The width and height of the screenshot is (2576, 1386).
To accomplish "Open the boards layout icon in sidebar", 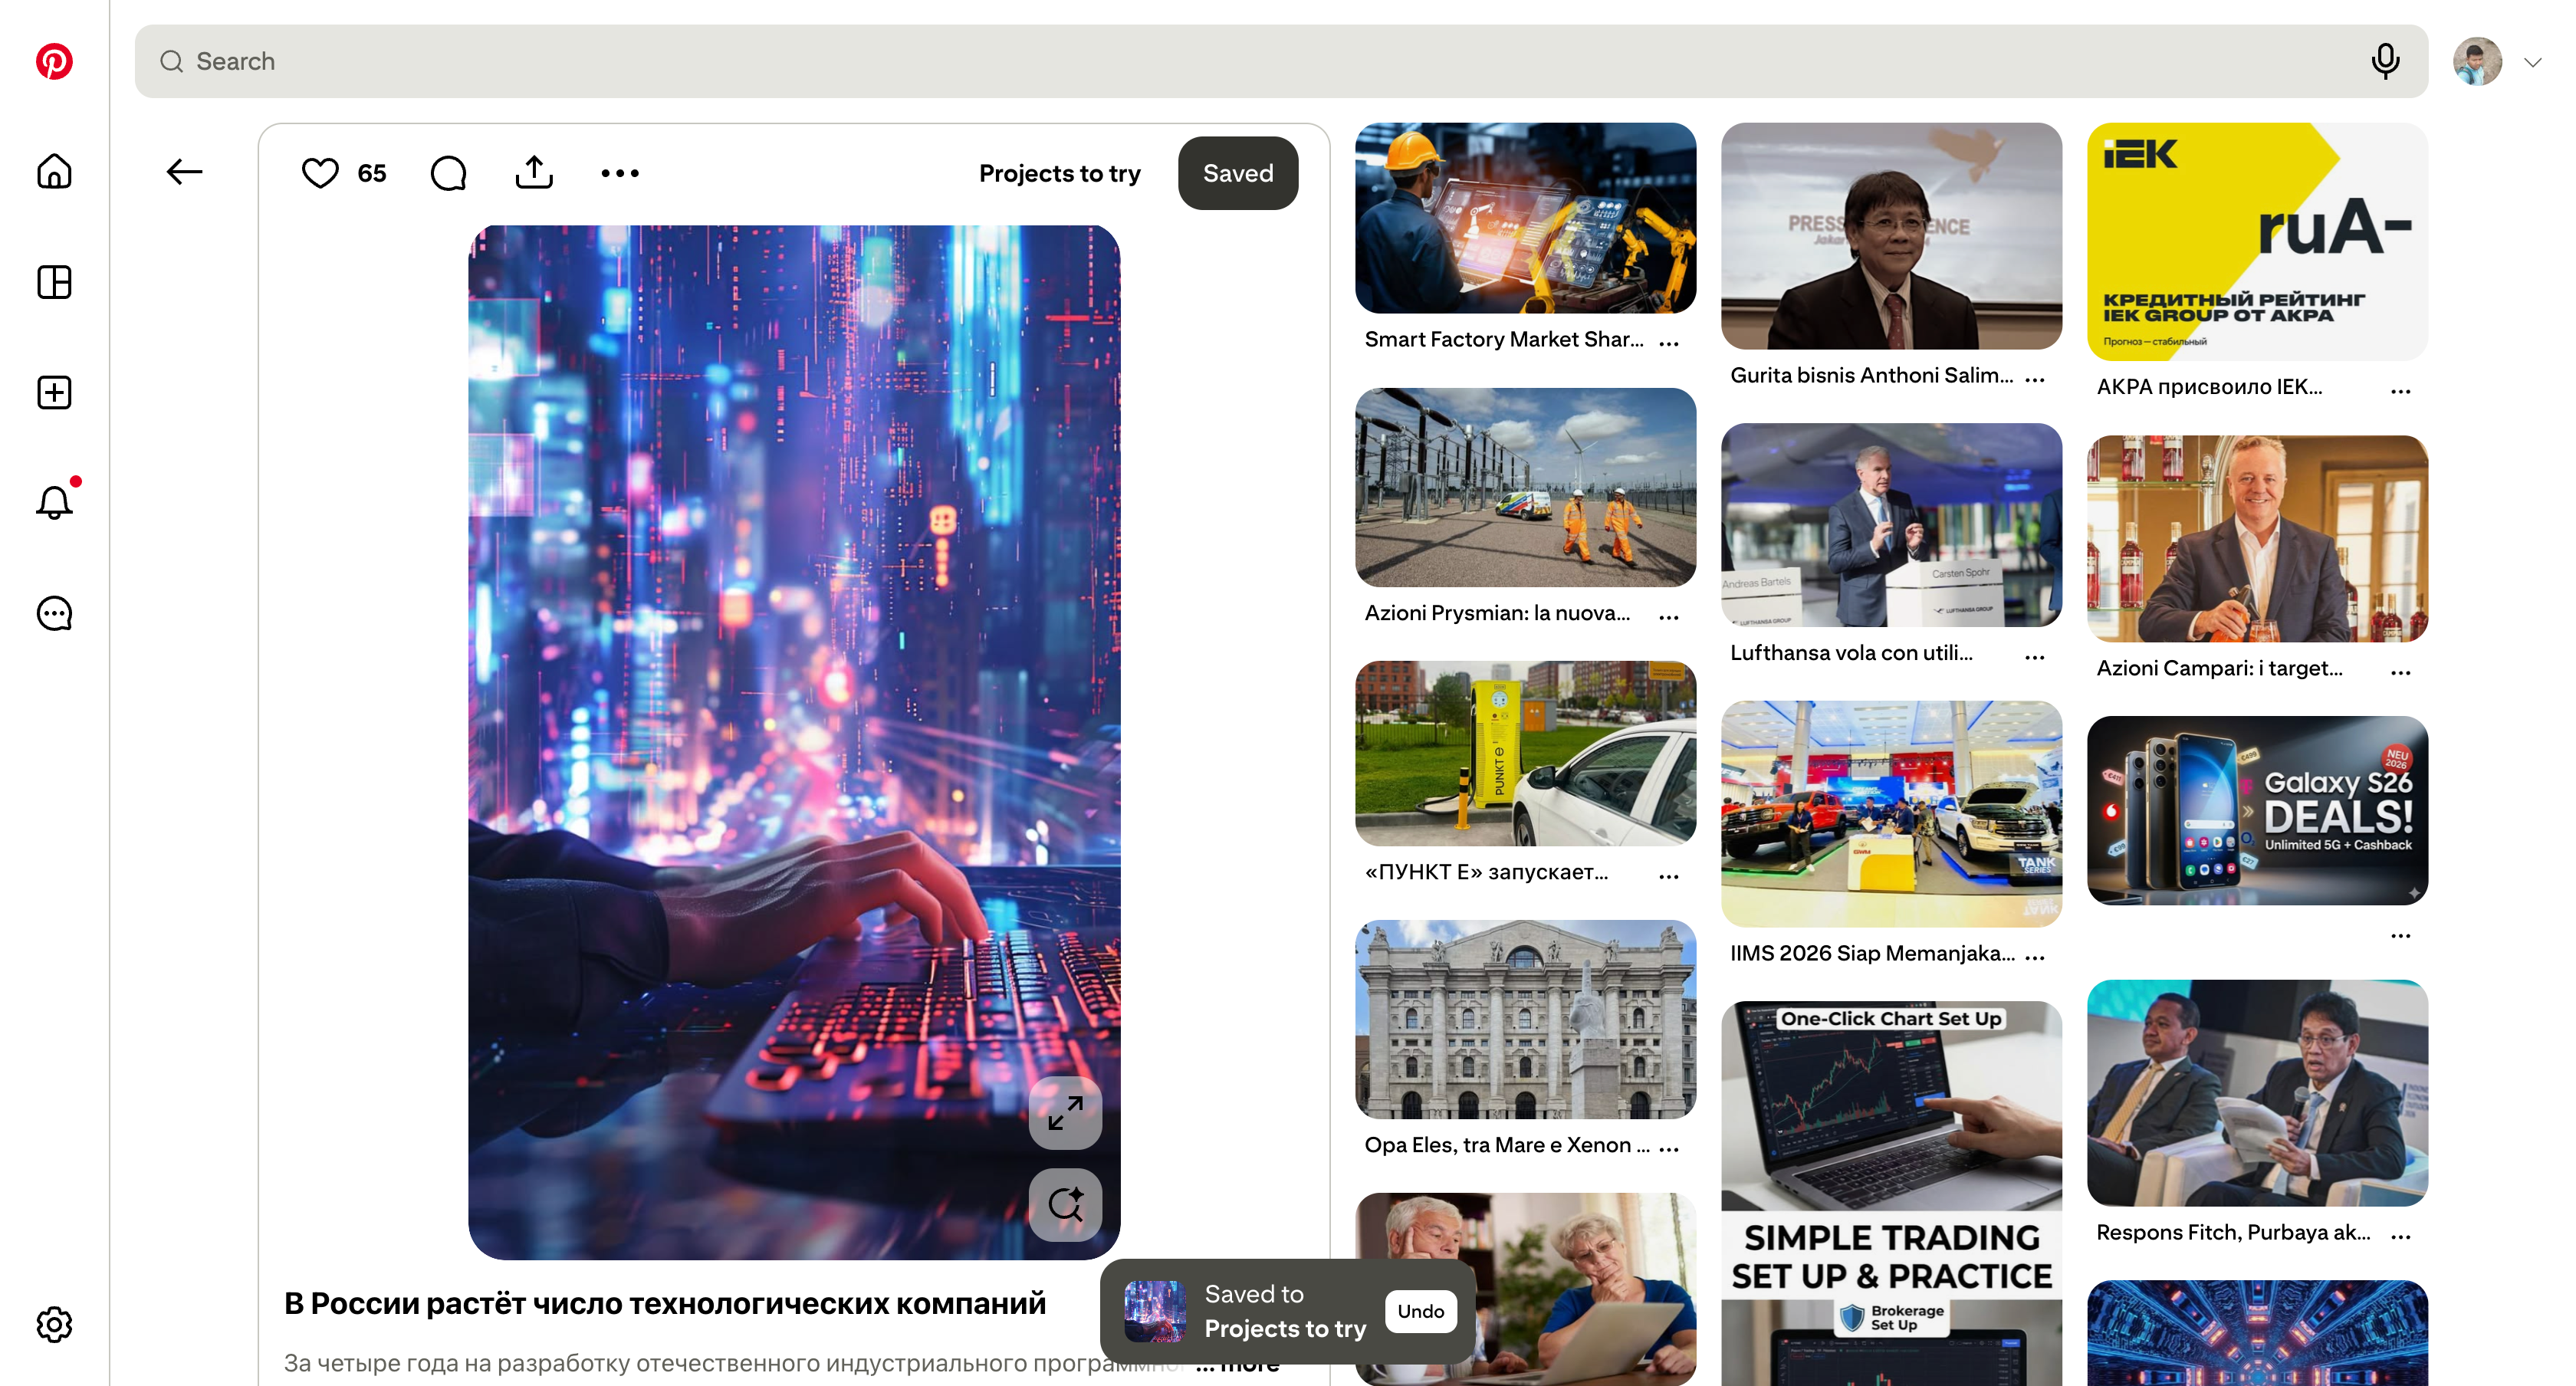I will pos(54,282).
